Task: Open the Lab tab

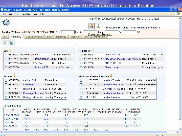Action: [x=49, y=37]
